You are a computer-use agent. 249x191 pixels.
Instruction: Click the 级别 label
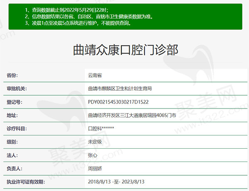(12, 142)
